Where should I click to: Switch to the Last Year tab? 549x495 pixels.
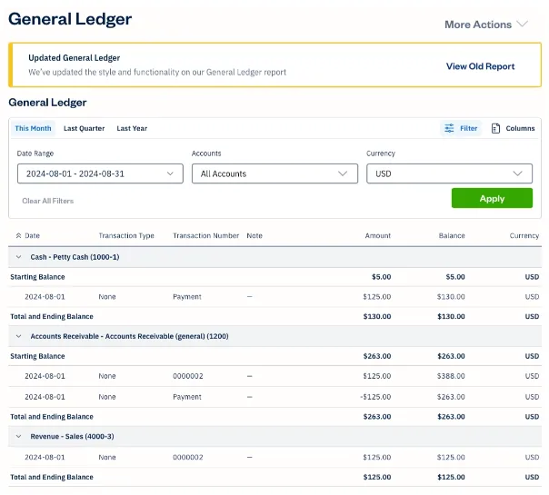132,129
